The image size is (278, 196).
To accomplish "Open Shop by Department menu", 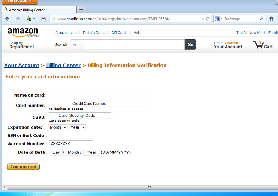I will point(22,45).
